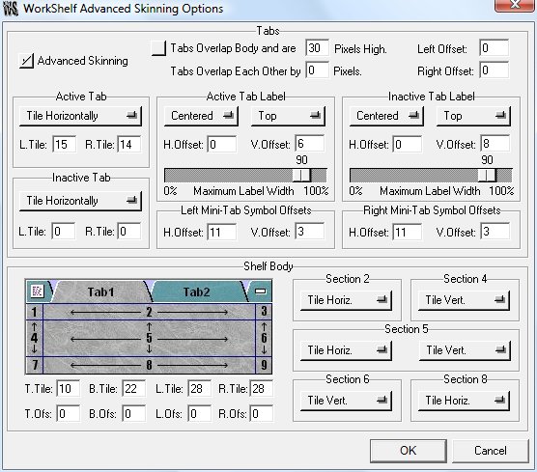Click the OK button
Screen dimensions: 537x472
click(x=408, y=451)
